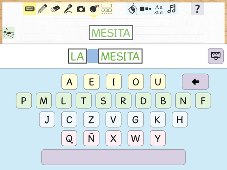This screenshot has width=227, height=170.
Task: Tap the letter T key
Action: click(x=83, y=101)
